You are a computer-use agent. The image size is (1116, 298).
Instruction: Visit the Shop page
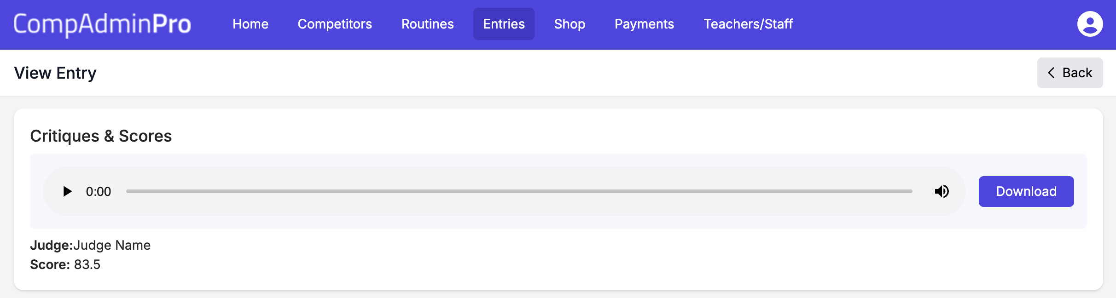pos(570,24)
